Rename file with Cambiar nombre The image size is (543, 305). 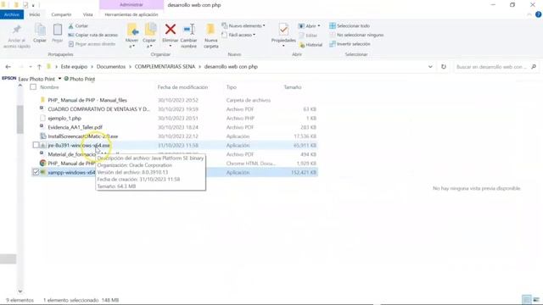point(188,36)
